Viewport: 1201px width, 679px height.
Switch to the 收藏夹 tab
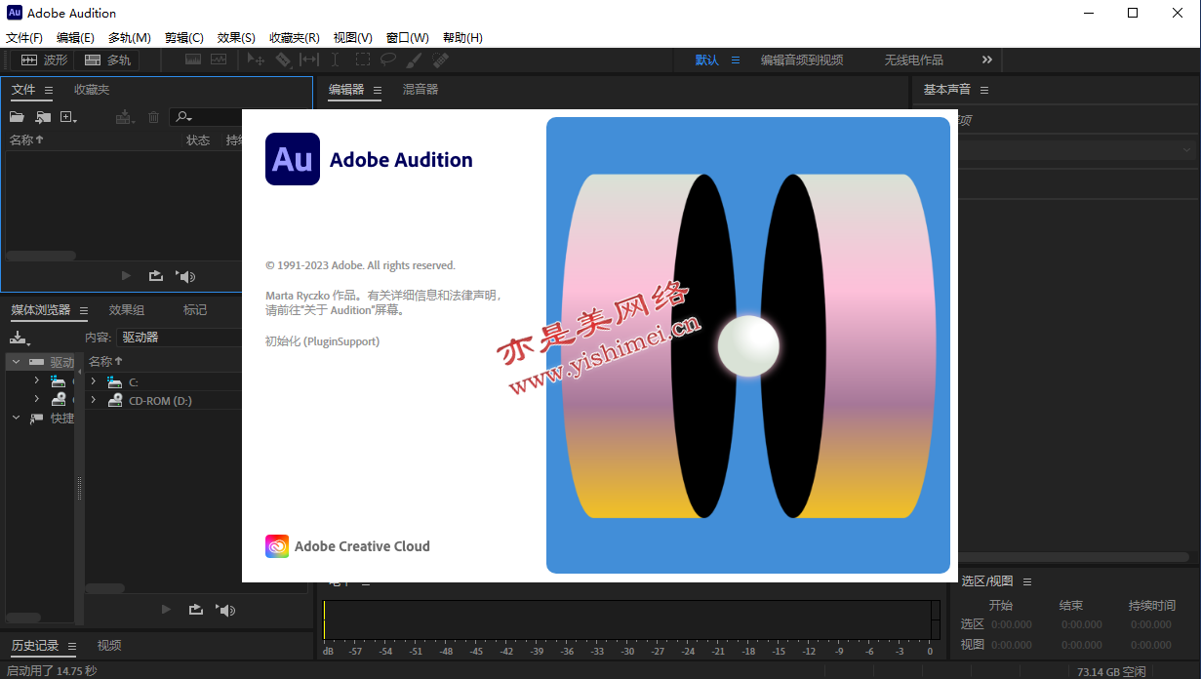[92, 90]
